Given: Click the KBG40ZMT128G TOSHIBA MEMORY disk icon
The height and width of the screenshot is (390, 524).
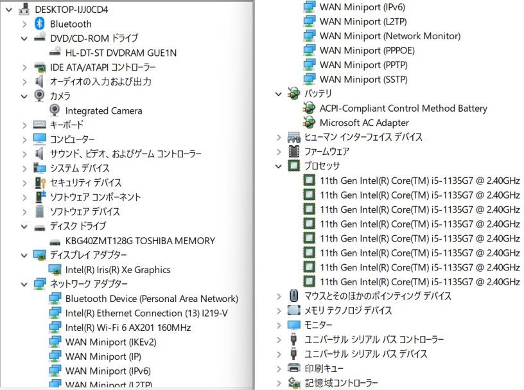Looking at the screenshot, I should coord(55,242).
